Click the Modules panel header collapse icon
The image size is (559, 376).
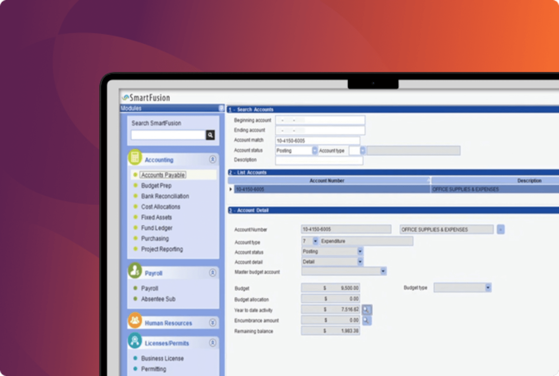[221, 108]
